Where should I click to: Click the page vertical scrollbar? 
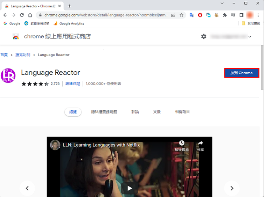point(262,67)
